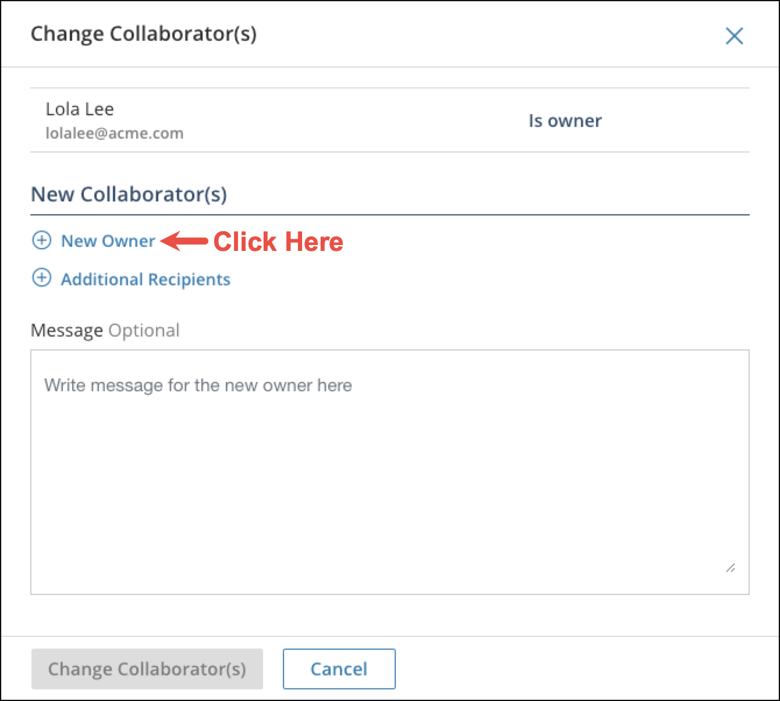Click the resize grip of the message box
The image size is (780, 701).
731,568
